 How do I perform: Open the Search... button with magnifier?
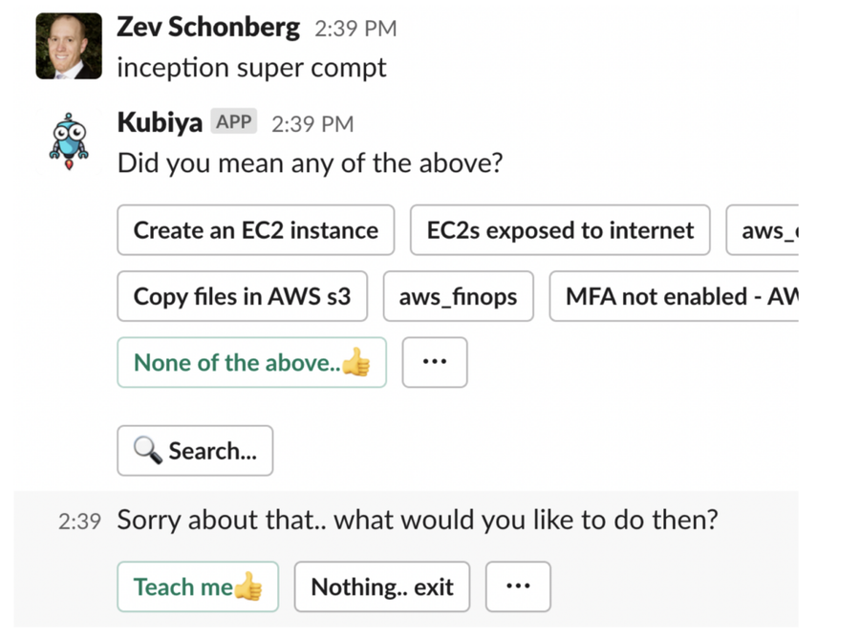195,451
